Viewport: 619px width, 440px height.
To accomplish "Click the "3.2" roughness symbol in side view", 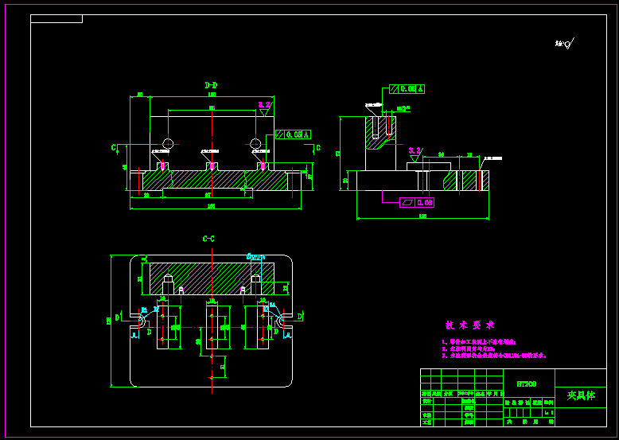I will [x=415, y=154].
